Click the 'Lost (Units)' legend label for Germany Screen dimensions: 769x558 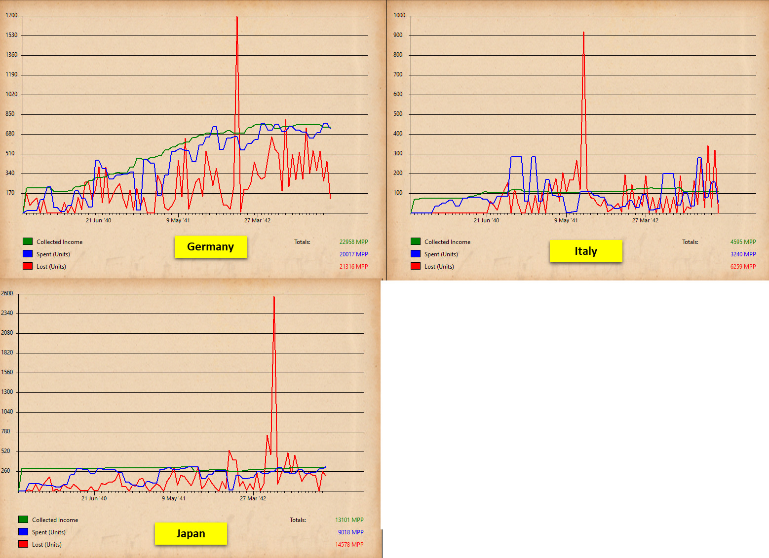pos(51,267)
